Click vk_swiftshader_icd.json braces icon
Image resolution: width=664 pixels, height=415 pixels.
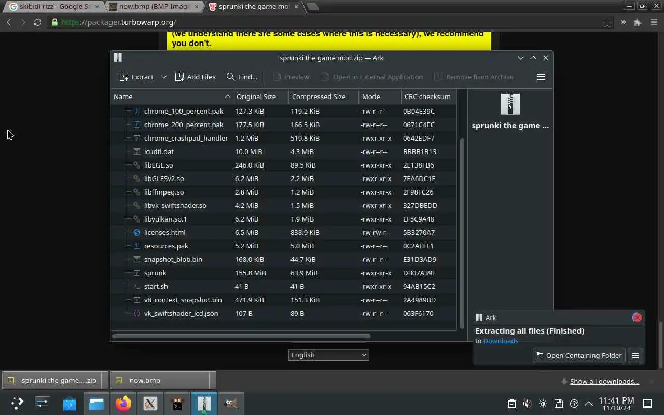pos(137,313)
